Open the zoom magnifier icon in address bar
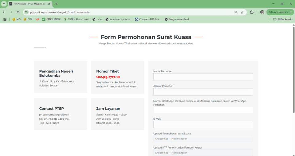The image size is (295, 156). click(x=236, y=12)
